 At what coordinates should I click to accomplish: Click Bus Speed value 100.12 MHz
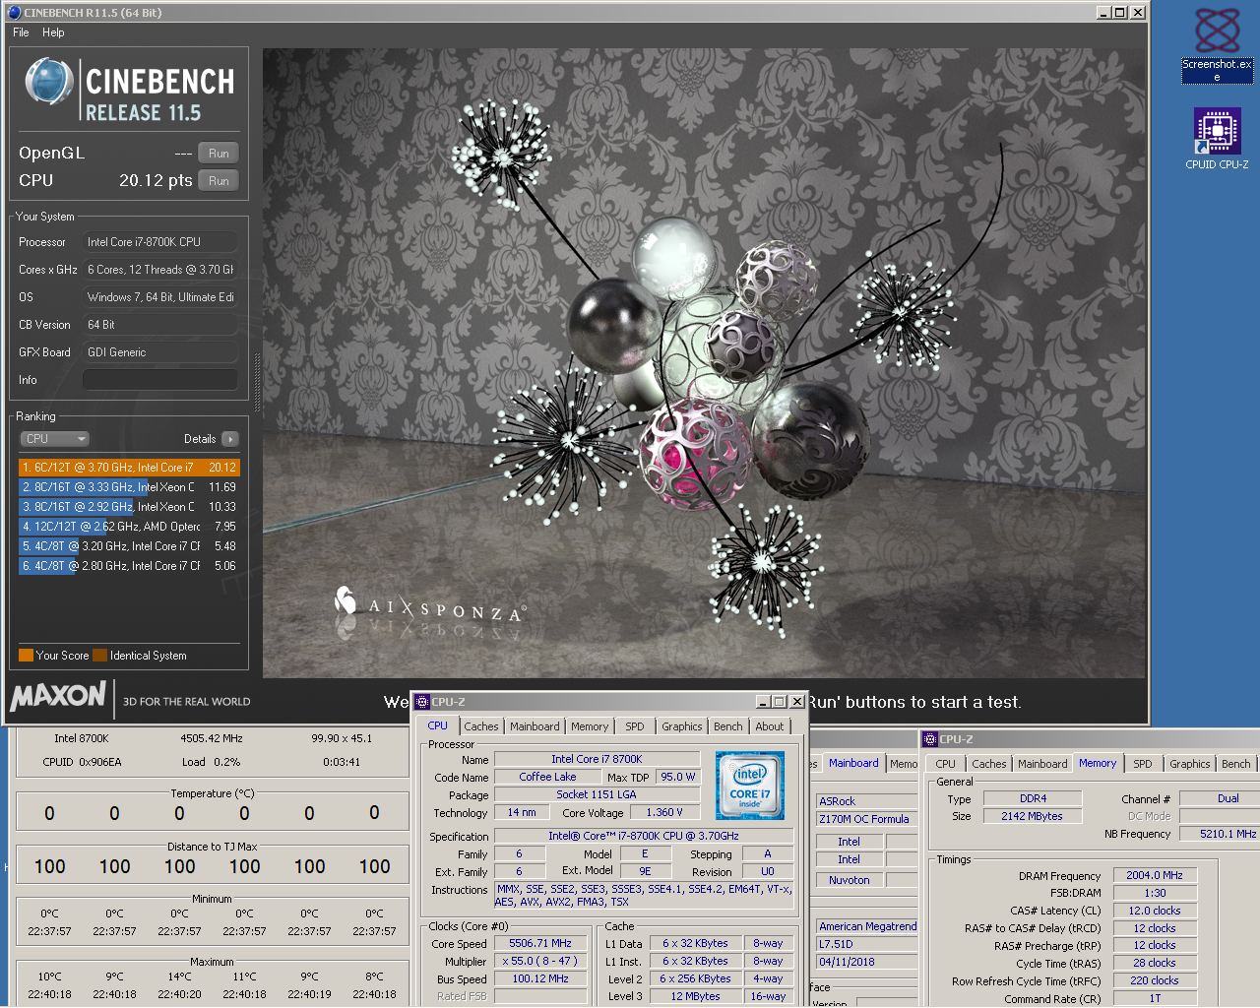[540, 978]
